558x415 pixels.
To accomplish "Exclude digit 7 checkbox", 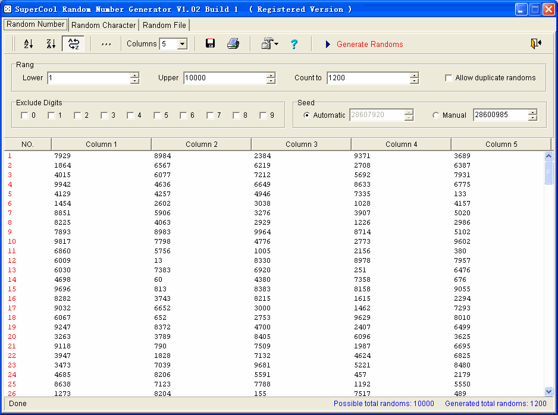I will [210, 115].
